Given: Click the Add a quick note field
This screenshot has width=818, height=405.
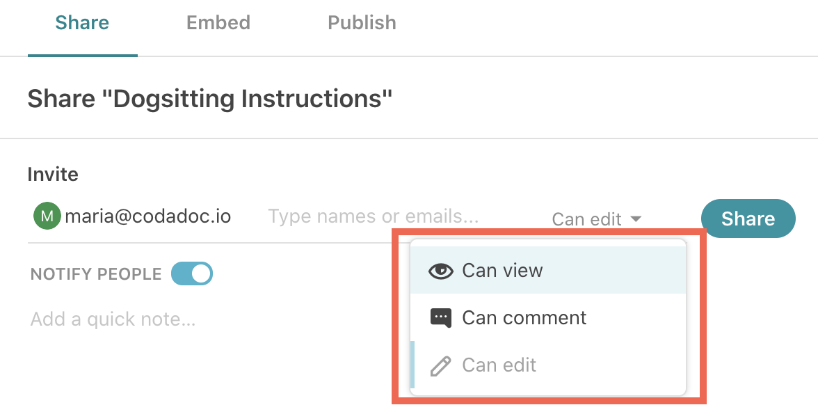Looking at the screenshot, I should (113, 319).
